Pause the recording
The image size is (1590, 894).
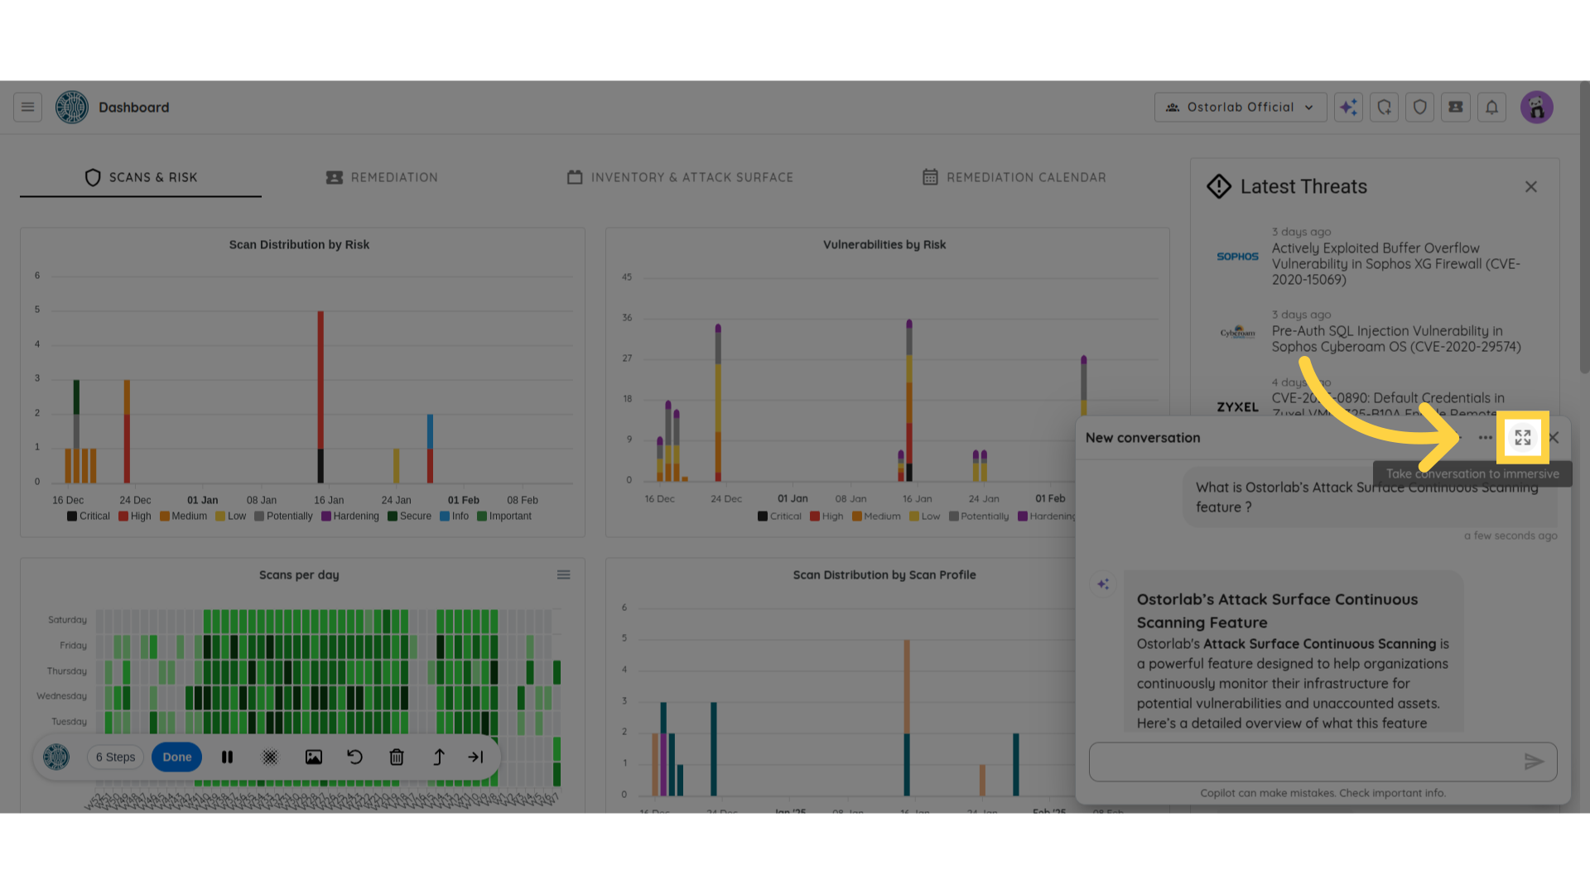pyautogui.click(x=228, y=757)
